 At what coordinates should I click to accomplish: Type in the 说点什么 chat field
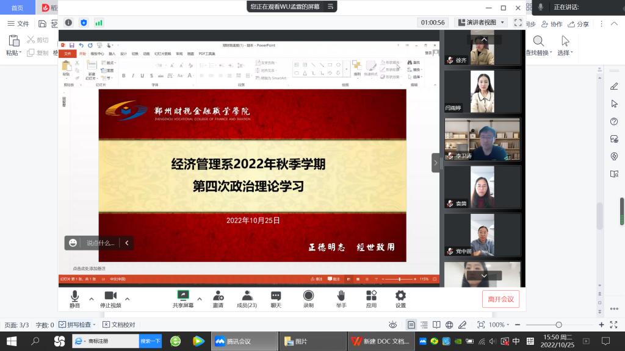point(100,243)
